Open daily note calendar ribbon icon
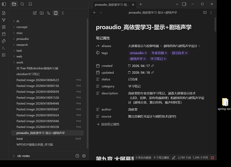231x167 pixels. 4,34
